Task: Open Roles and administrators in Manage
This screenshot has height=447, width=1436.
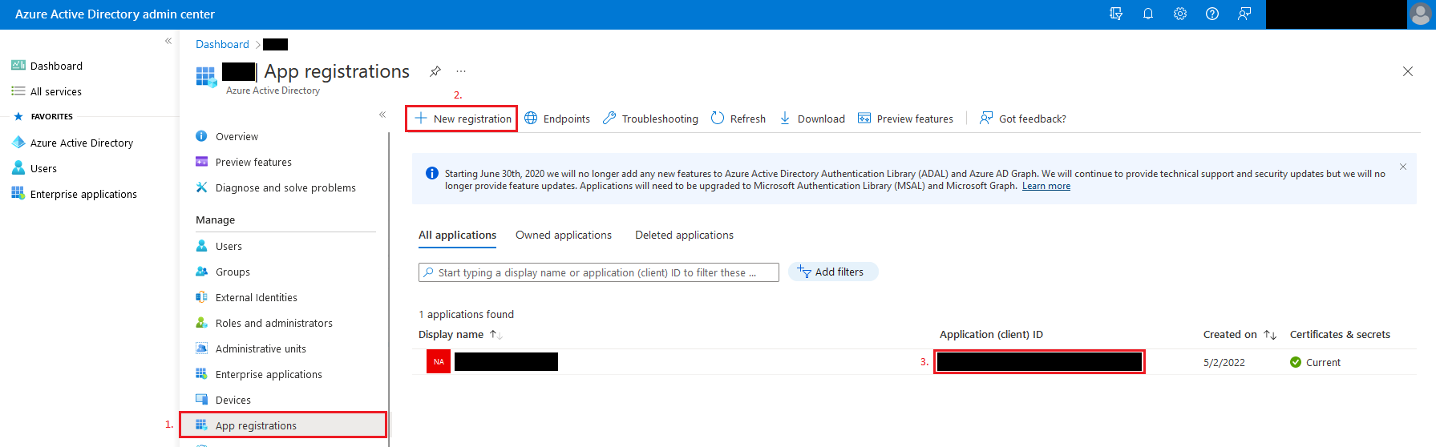Action: (273, 323)
